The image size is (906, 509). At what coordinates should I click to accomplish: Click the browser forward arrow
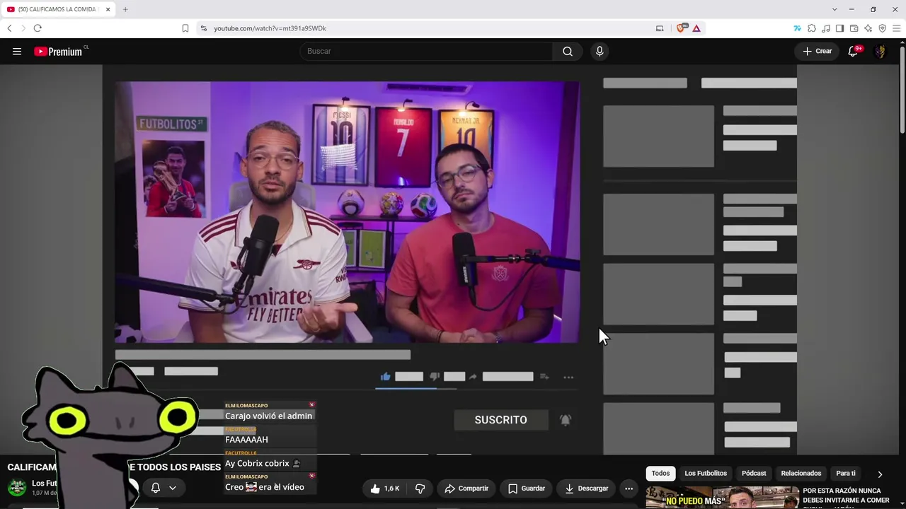click(23, 28)
